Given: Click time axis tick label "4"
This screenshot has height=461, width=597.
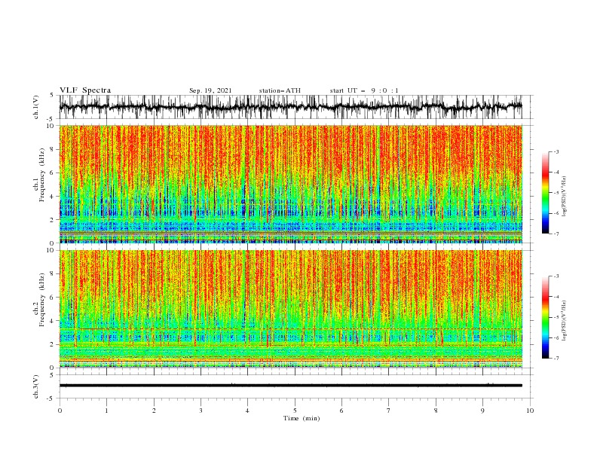Looking at the screenshot, I should point(247,411).
